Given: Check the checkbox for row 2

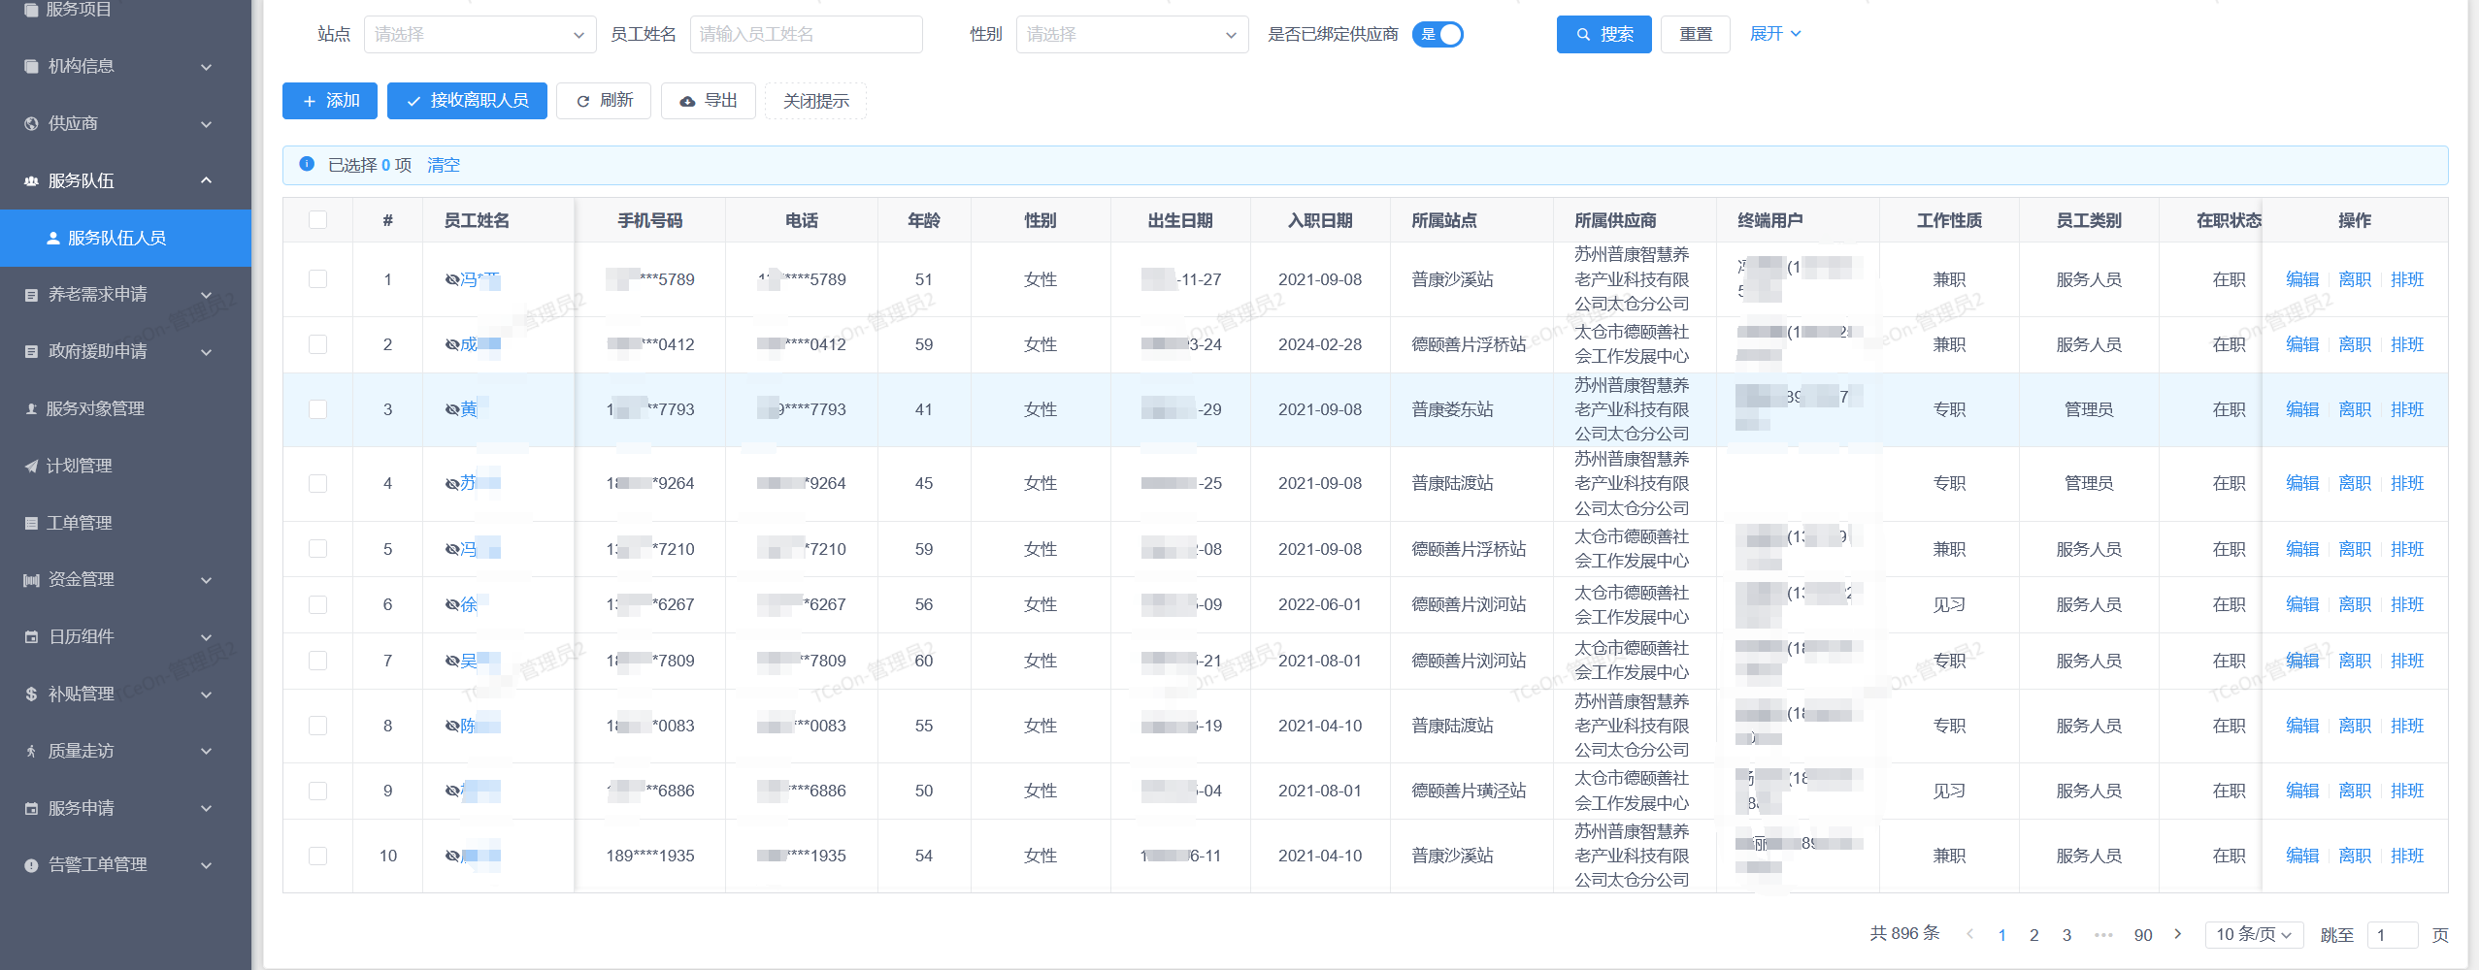Looking at the screenshot, I should click(x=317, y=344).
